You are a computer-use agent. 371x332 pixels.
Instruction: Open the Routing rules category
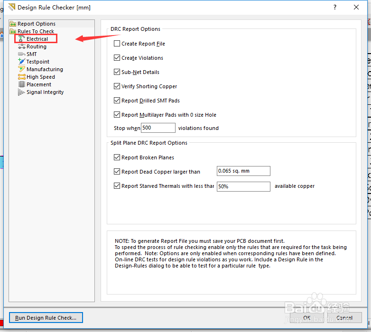37,46
